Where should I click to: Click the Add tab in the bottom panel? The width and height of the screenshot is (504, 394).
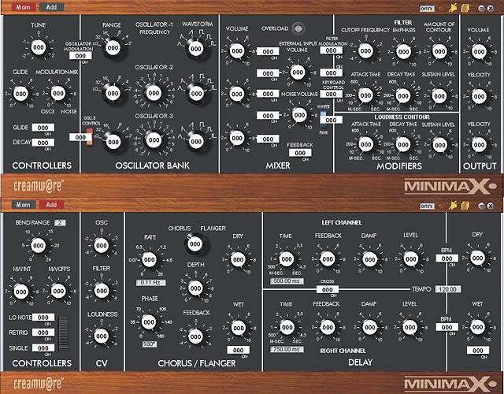pyautogui.click(x=51, y=205)
